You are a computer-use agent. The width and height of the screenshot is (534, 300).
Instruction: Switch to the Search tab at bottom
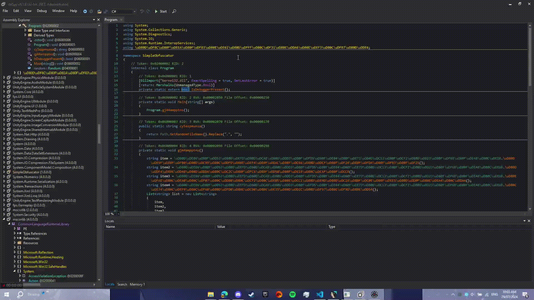pyautogui.click(x=122, y=284)
